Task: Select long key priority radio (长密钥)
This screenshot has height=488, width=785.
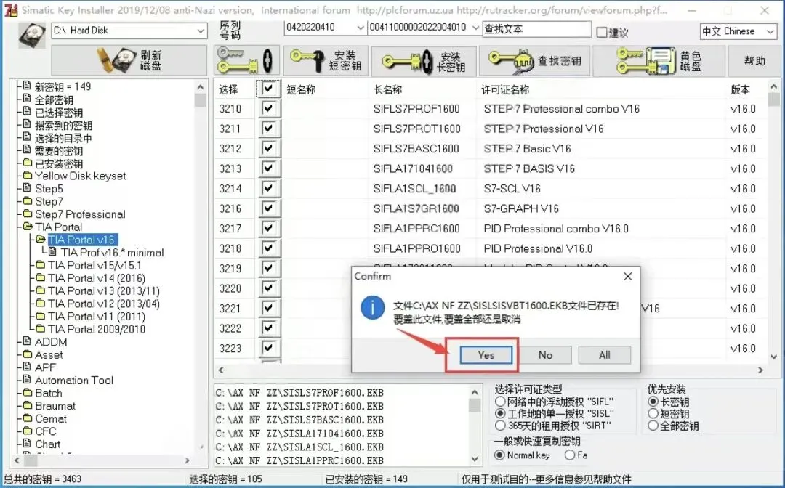Action: click(652, 402)
